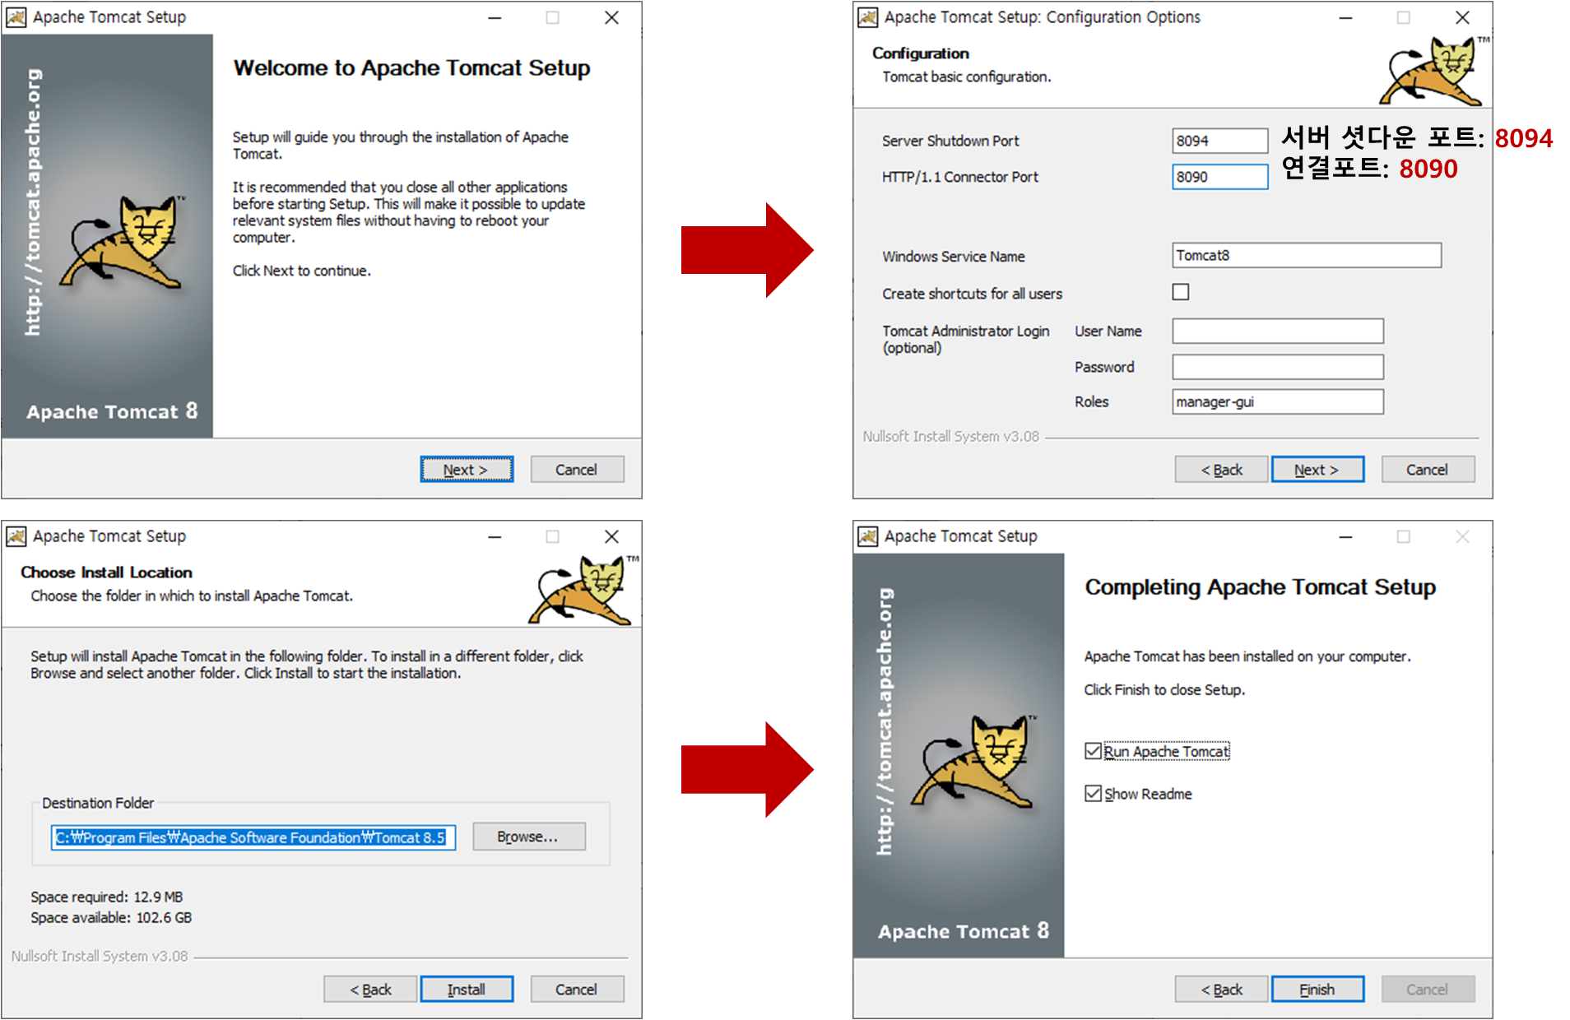Click title bar icon of Completing Setup window

(867, 536)
